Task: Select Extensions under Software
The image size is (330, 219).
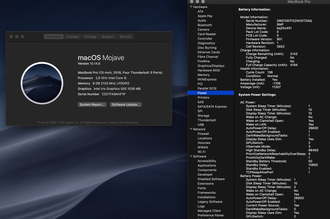Action: (x=206, y=184)
